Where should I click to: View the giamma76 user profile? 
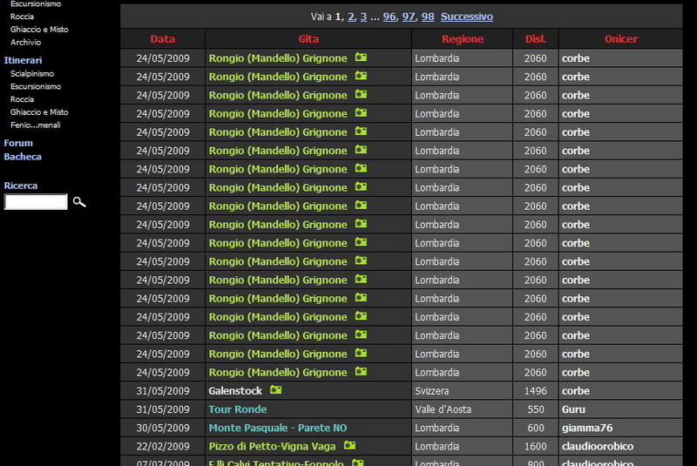(x=586, y=428)
